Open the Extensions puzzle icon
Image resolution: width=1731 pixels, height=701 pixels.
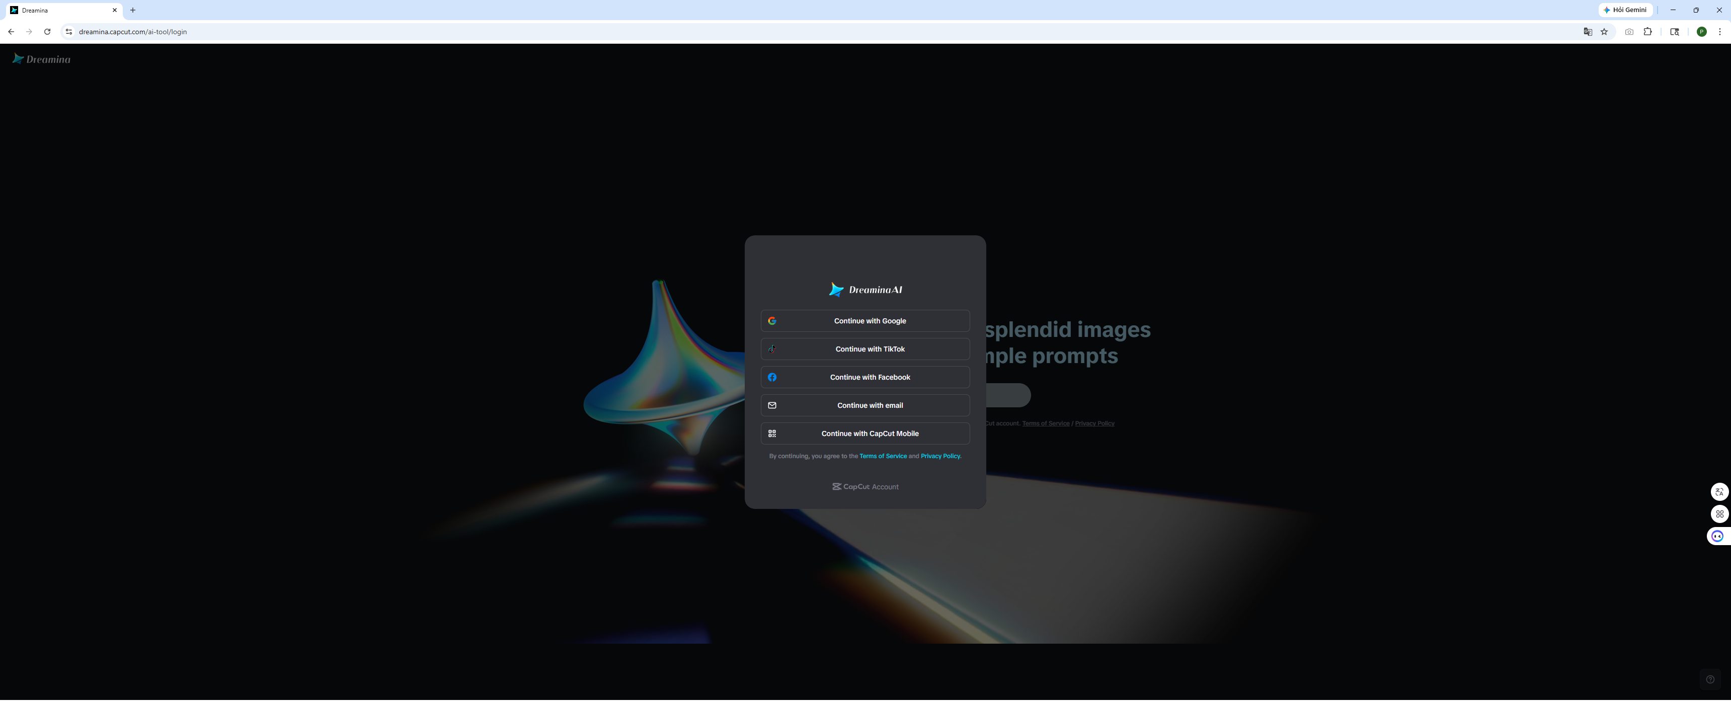pyautogui.click(x=1647, y=32)
